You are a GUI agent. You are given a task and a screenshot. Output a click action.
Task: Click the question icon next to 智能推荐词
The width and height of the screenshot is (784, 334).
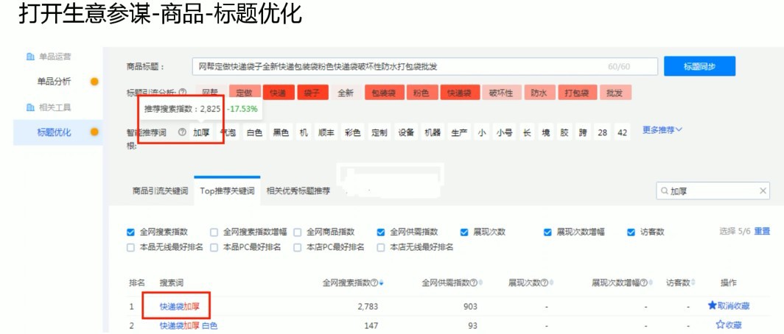coord(182,132)
